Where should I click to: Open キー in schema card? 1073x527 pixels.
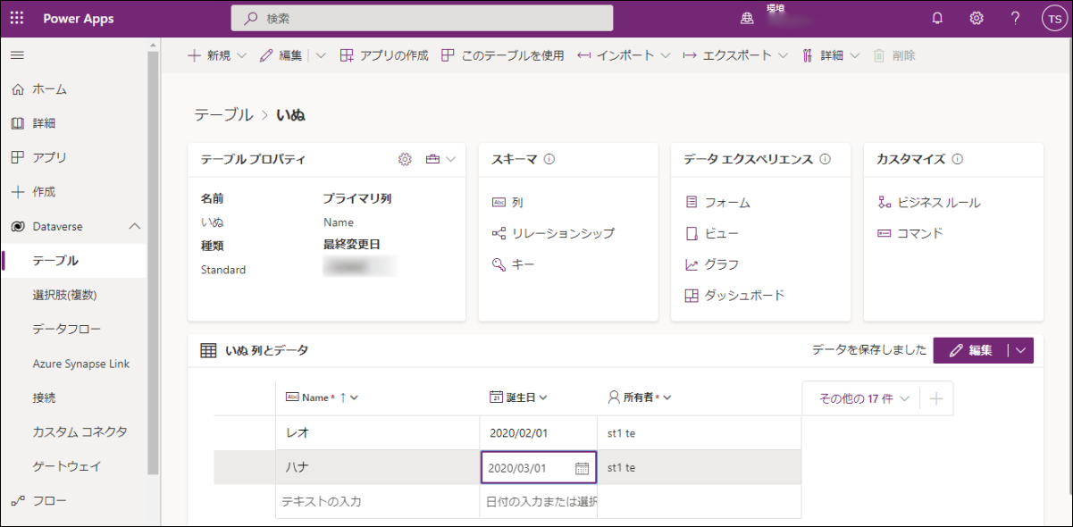click(513, 264)
